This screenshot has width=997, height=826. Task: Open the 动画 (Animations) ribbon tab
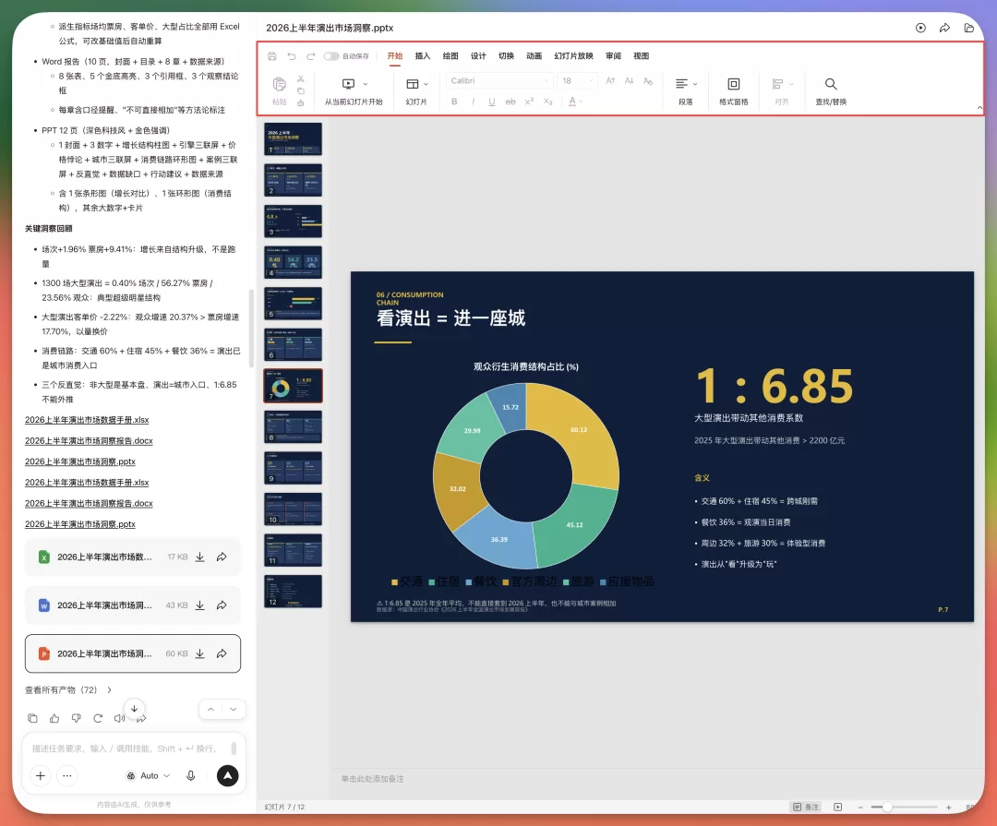(534, 56)
